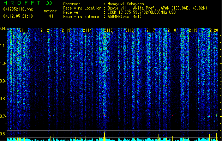Click the date stamp 04.12.05 21:10
The width and height of the screenshot is (222, 141).
tap(18, 16)
